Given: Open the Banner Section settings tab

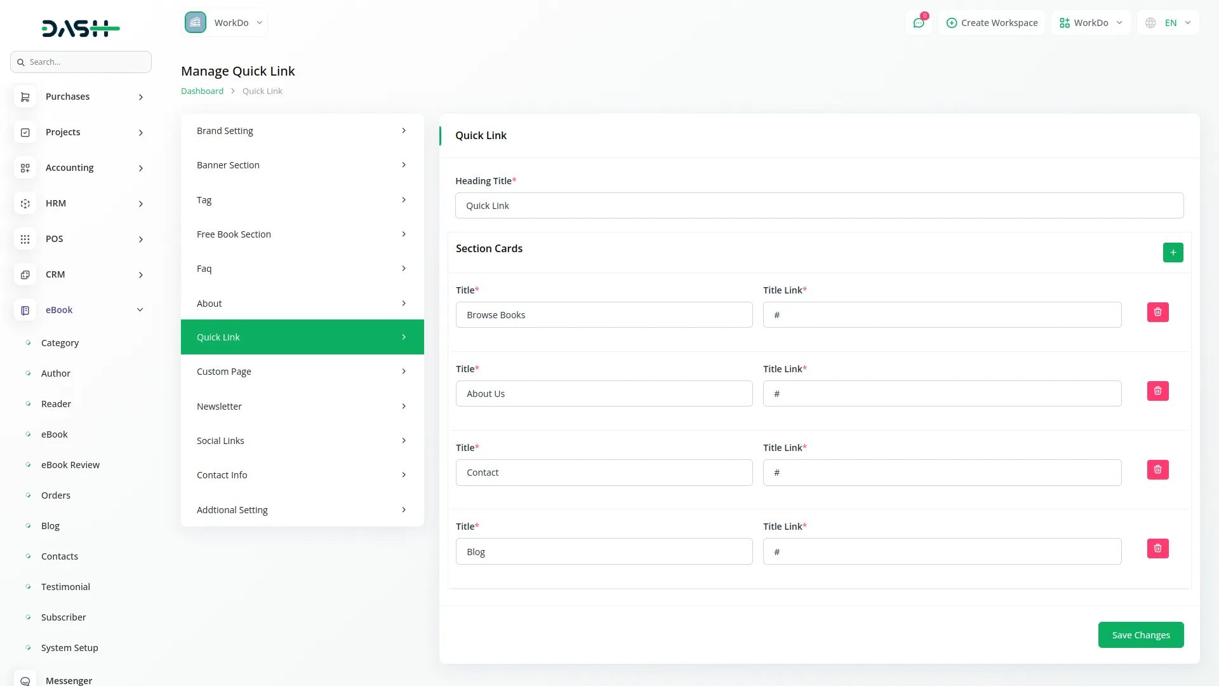Looking at the screenshot, I should click(x=302, y=165).
